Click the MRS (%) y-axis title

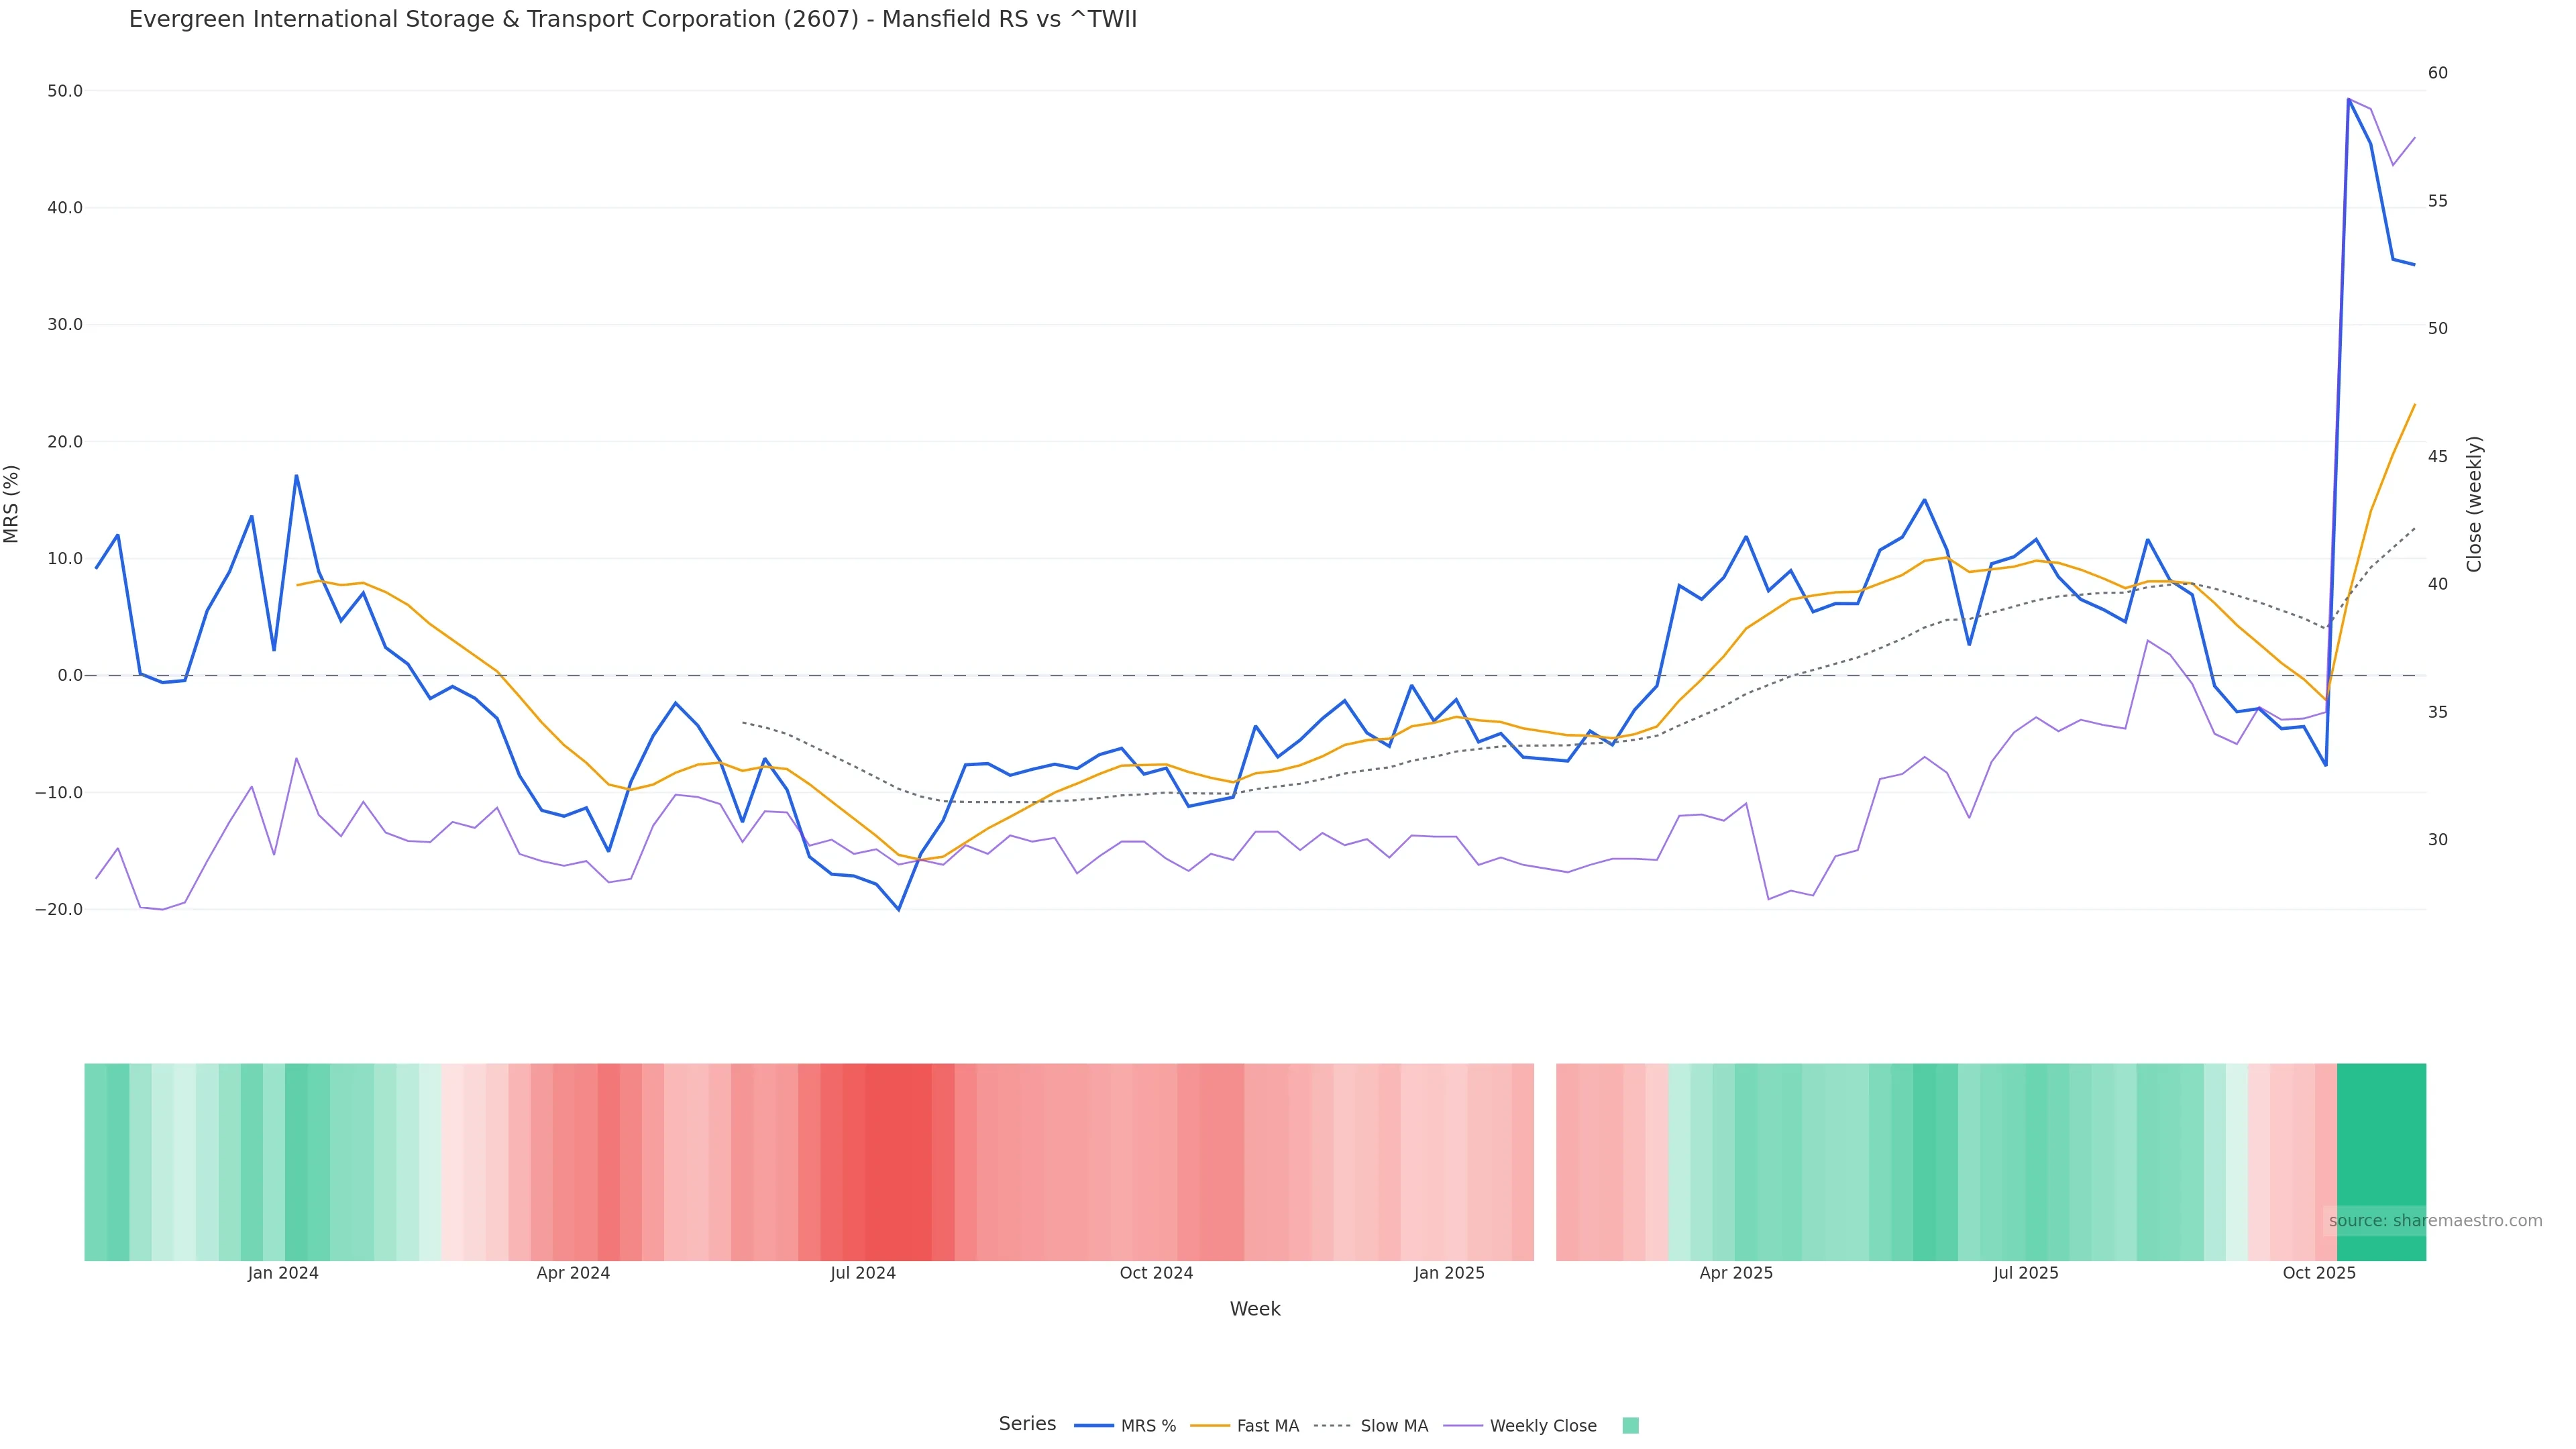(x=12, y=503)
